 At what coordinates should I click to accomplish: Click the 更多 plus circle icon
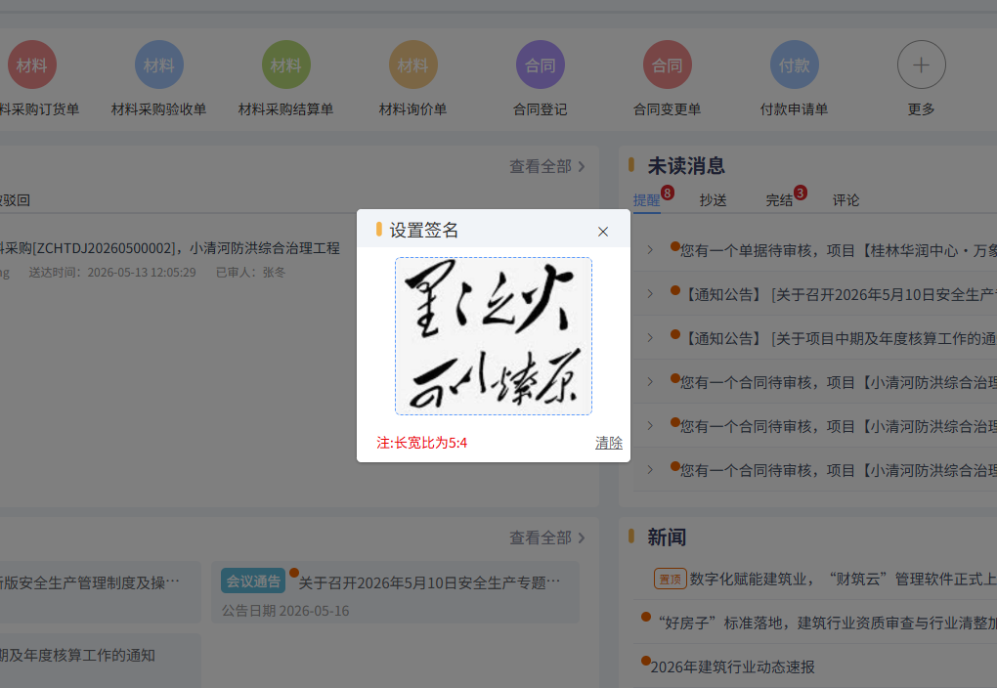tap(922, 64)
